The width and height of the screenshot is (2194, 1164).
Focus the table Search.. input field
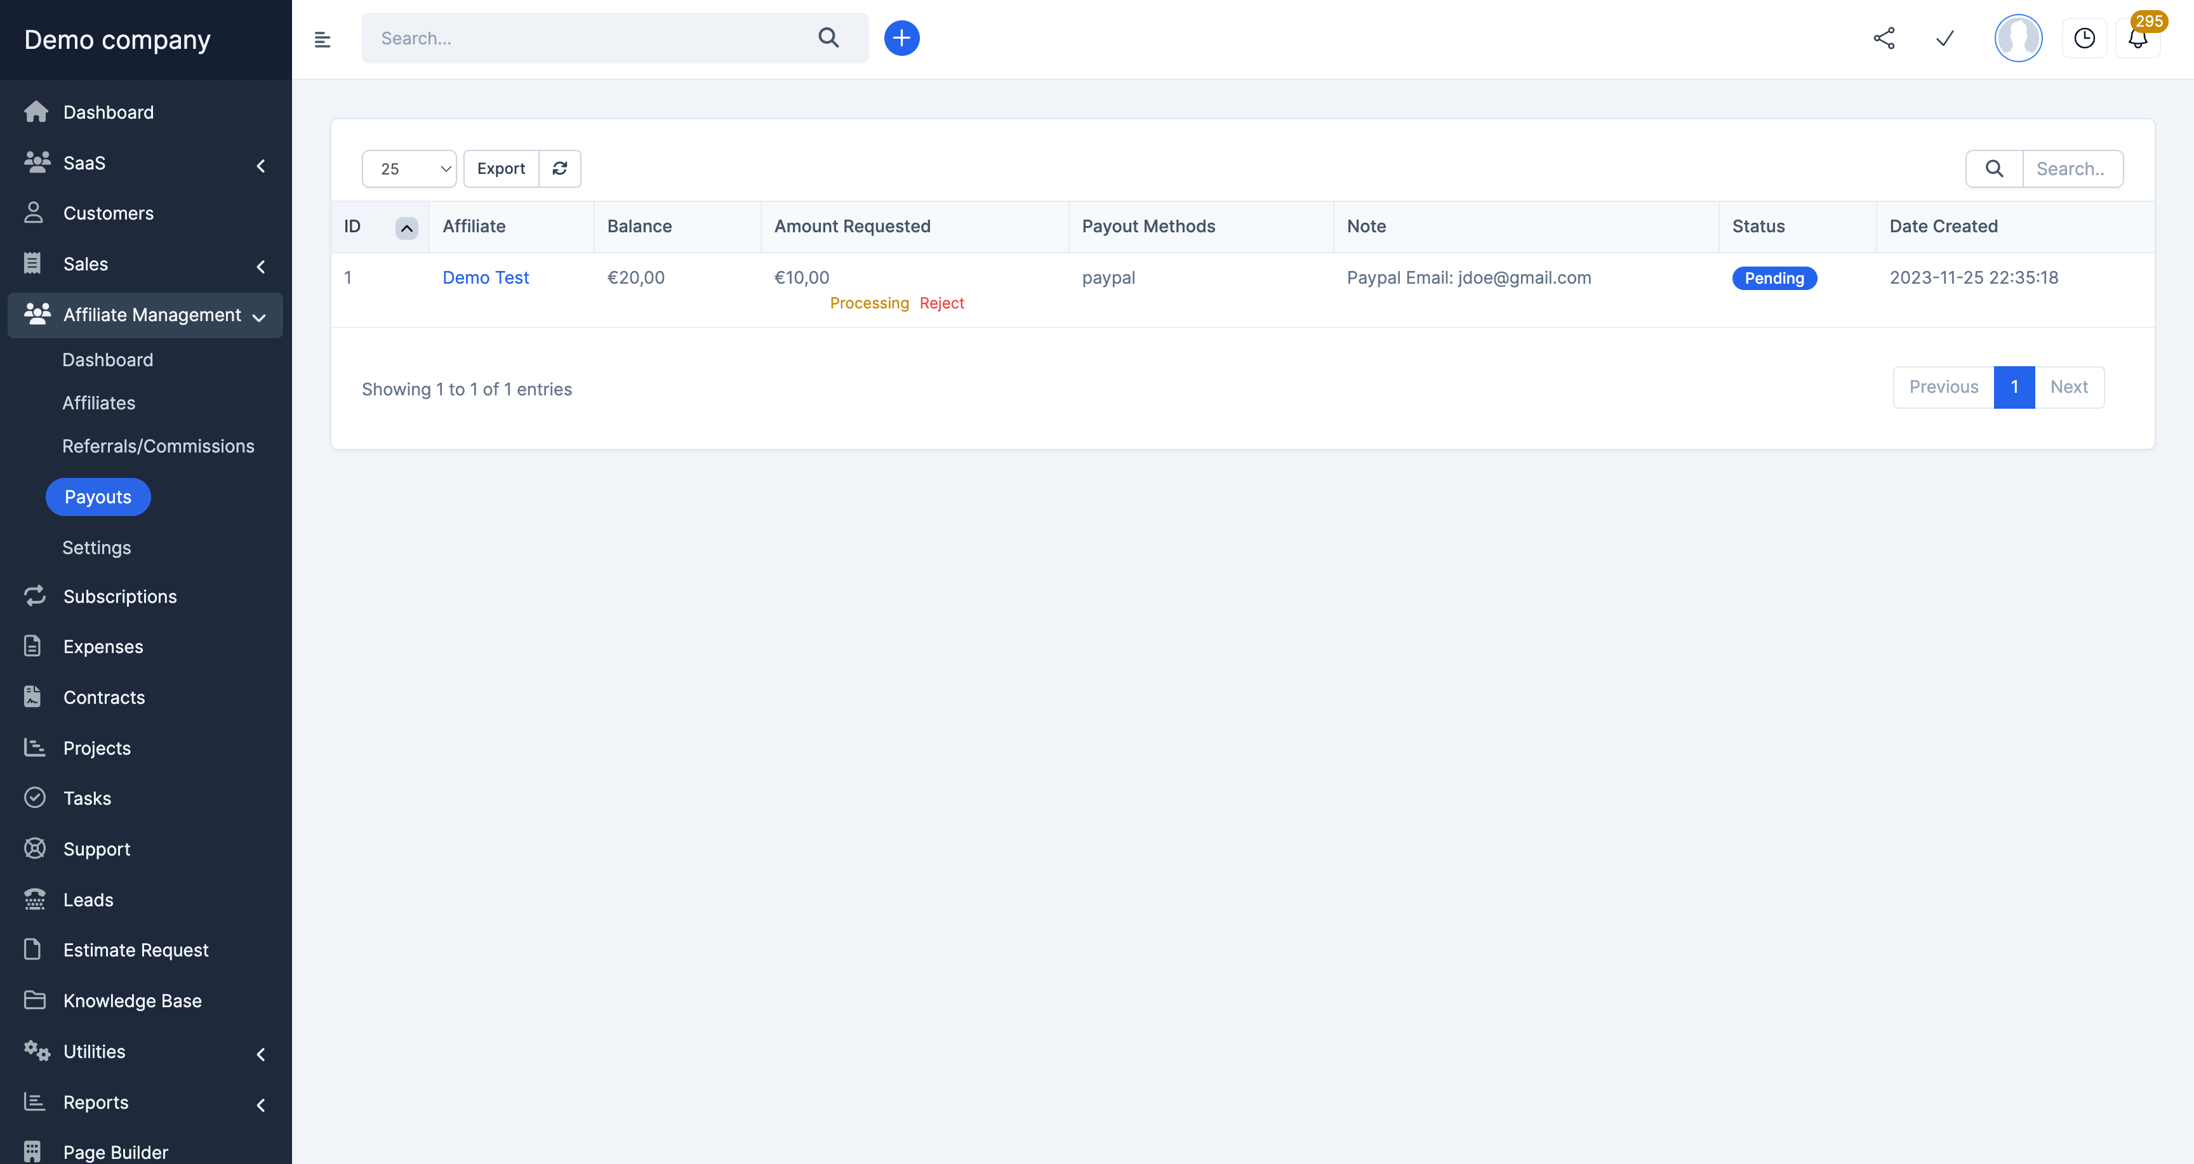click(2071, 169)
